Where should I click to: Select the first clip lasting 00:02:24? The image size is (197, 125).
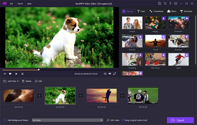tap(19, 96)
